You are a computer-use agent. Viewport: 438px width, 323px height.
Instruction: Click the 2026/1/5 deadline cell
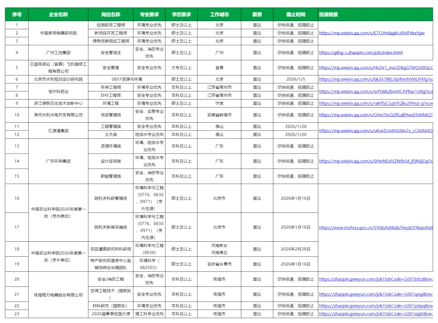point(296,79)
